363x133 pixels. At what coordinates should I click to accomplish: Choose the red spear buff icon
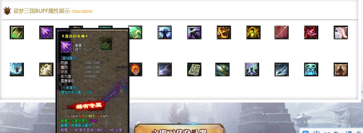(x=282, y=32)
